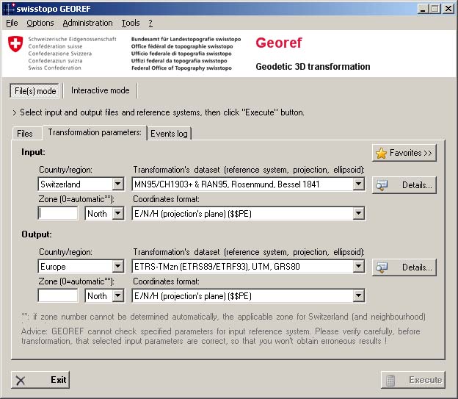Viewport: 458px width, 399px height.
Task: Expand Input Country/region dropdown showing Switzerland
Action: pyautogui.click(x=118, y=184)
